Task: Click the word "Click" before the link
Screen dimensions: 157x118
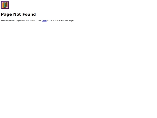Action: 39,20
